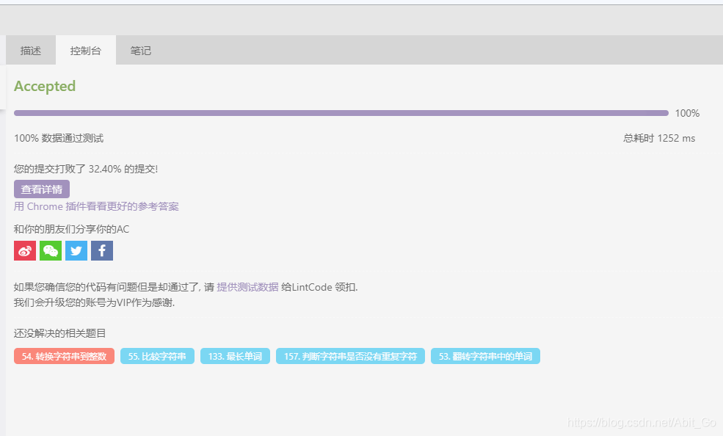
Task: Open related problem 133. 最长单词
Action: pos(235,356)
